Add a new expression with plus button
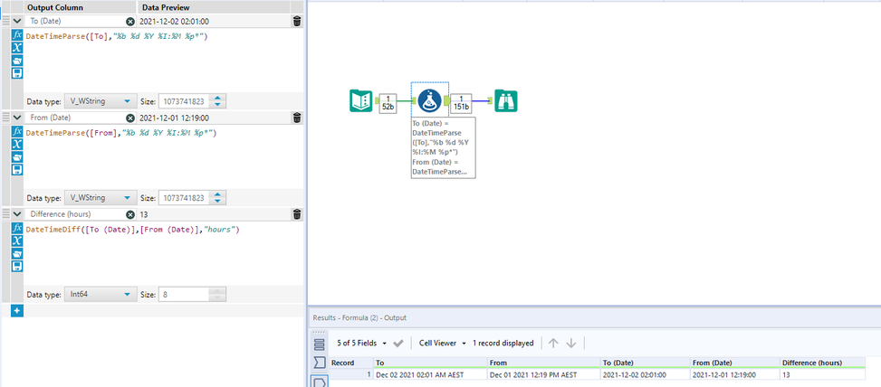 pos(17,310)
